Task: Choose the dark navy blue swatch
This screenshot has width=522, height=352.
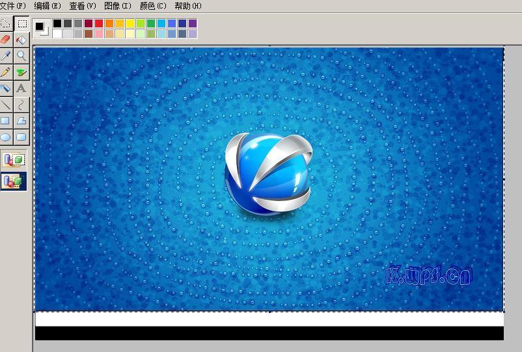Action: [182, 23]
